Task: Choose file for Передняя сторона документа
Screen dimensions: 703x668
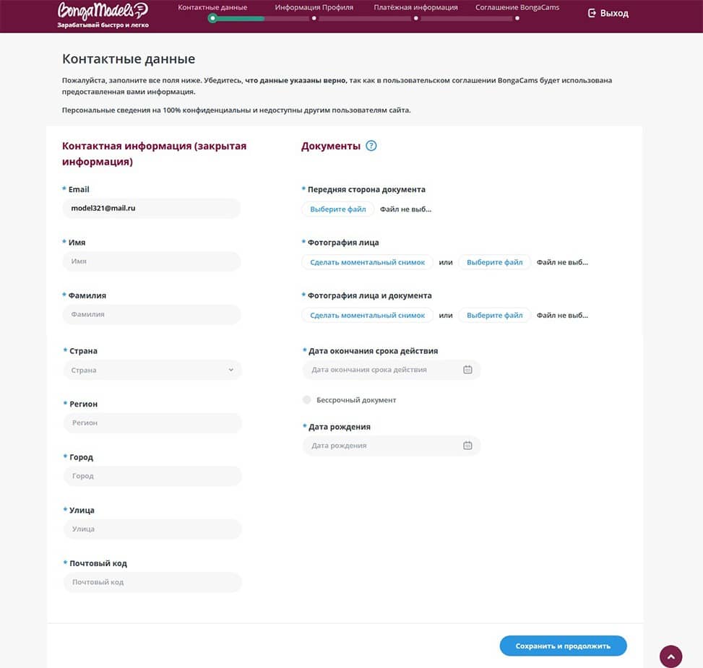Action: [x=338, y=209]
